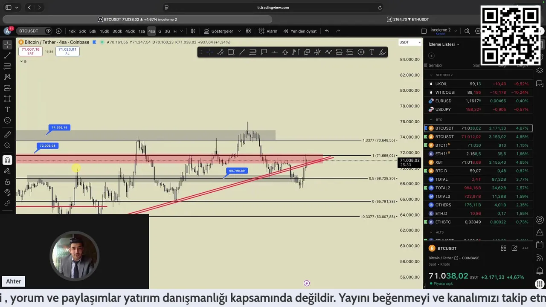
Task: Toggle the layout checkbox beside inceleme 2
Action: [x=424, y=31]
